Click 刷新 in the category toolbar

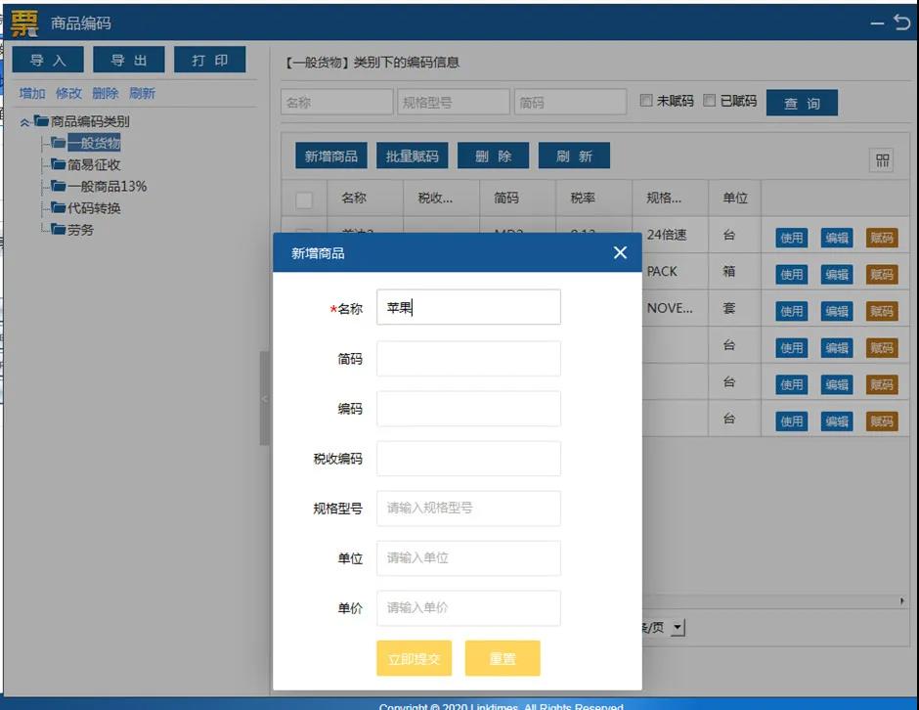(142, 93)
